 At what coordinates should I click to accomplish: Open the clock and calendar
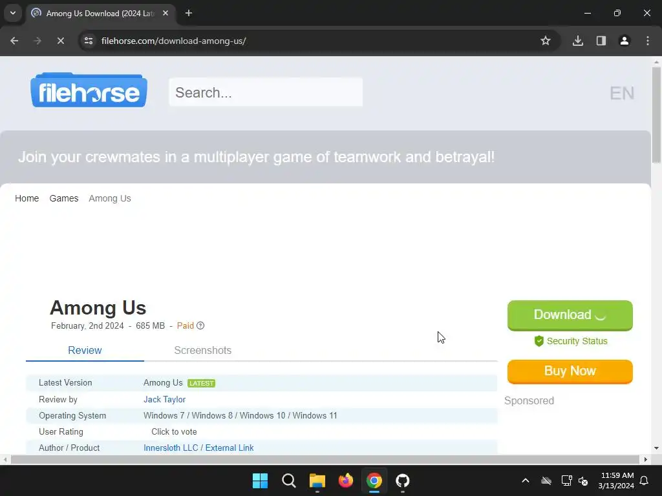(616, 480)
